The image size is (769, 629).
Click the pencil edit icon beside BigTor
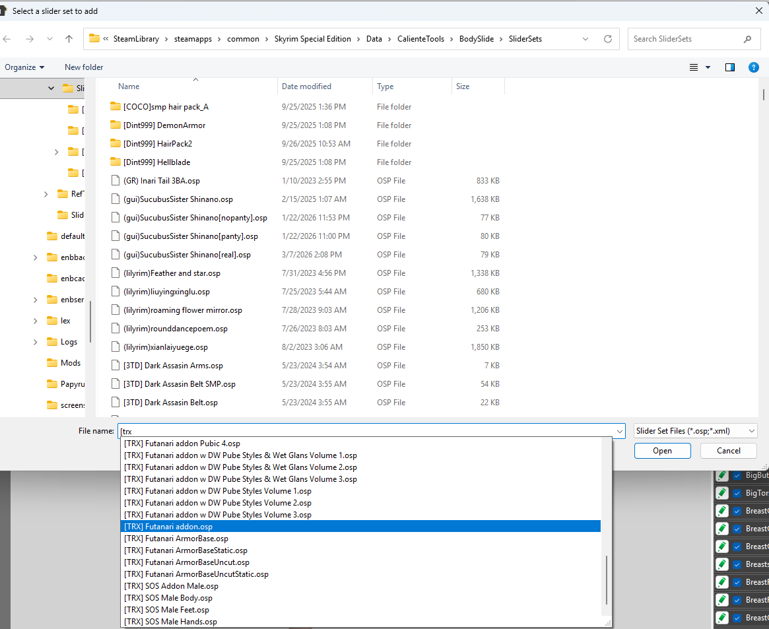click(722, 493)
